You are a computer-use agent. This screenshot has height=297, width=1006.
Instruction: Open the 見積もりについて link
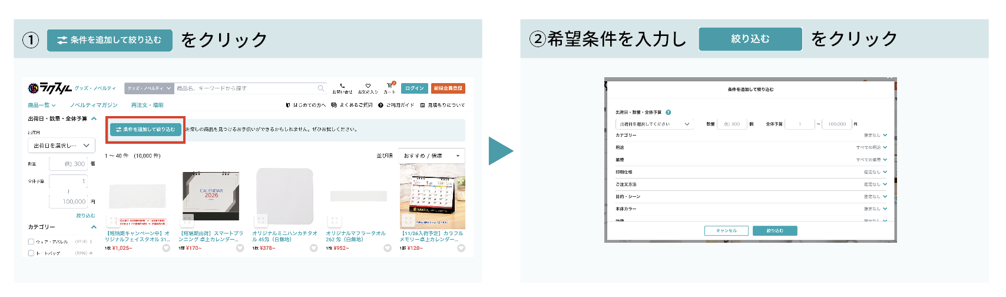[x=442, y=105]
